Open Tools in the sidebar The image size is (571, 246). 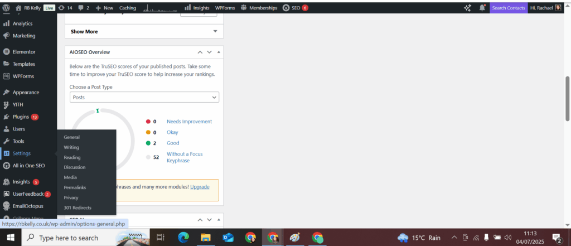coord(18,141)
